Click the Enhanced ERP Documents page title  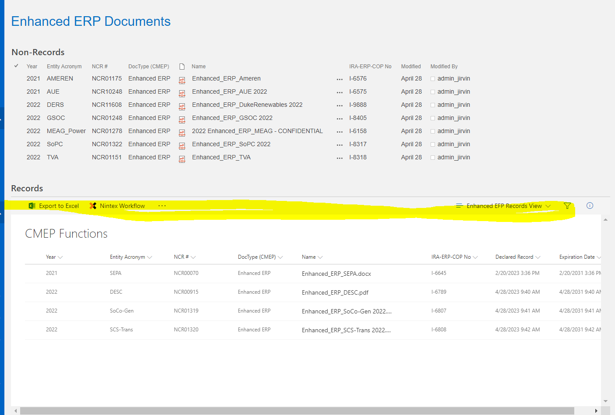(91, 21)
